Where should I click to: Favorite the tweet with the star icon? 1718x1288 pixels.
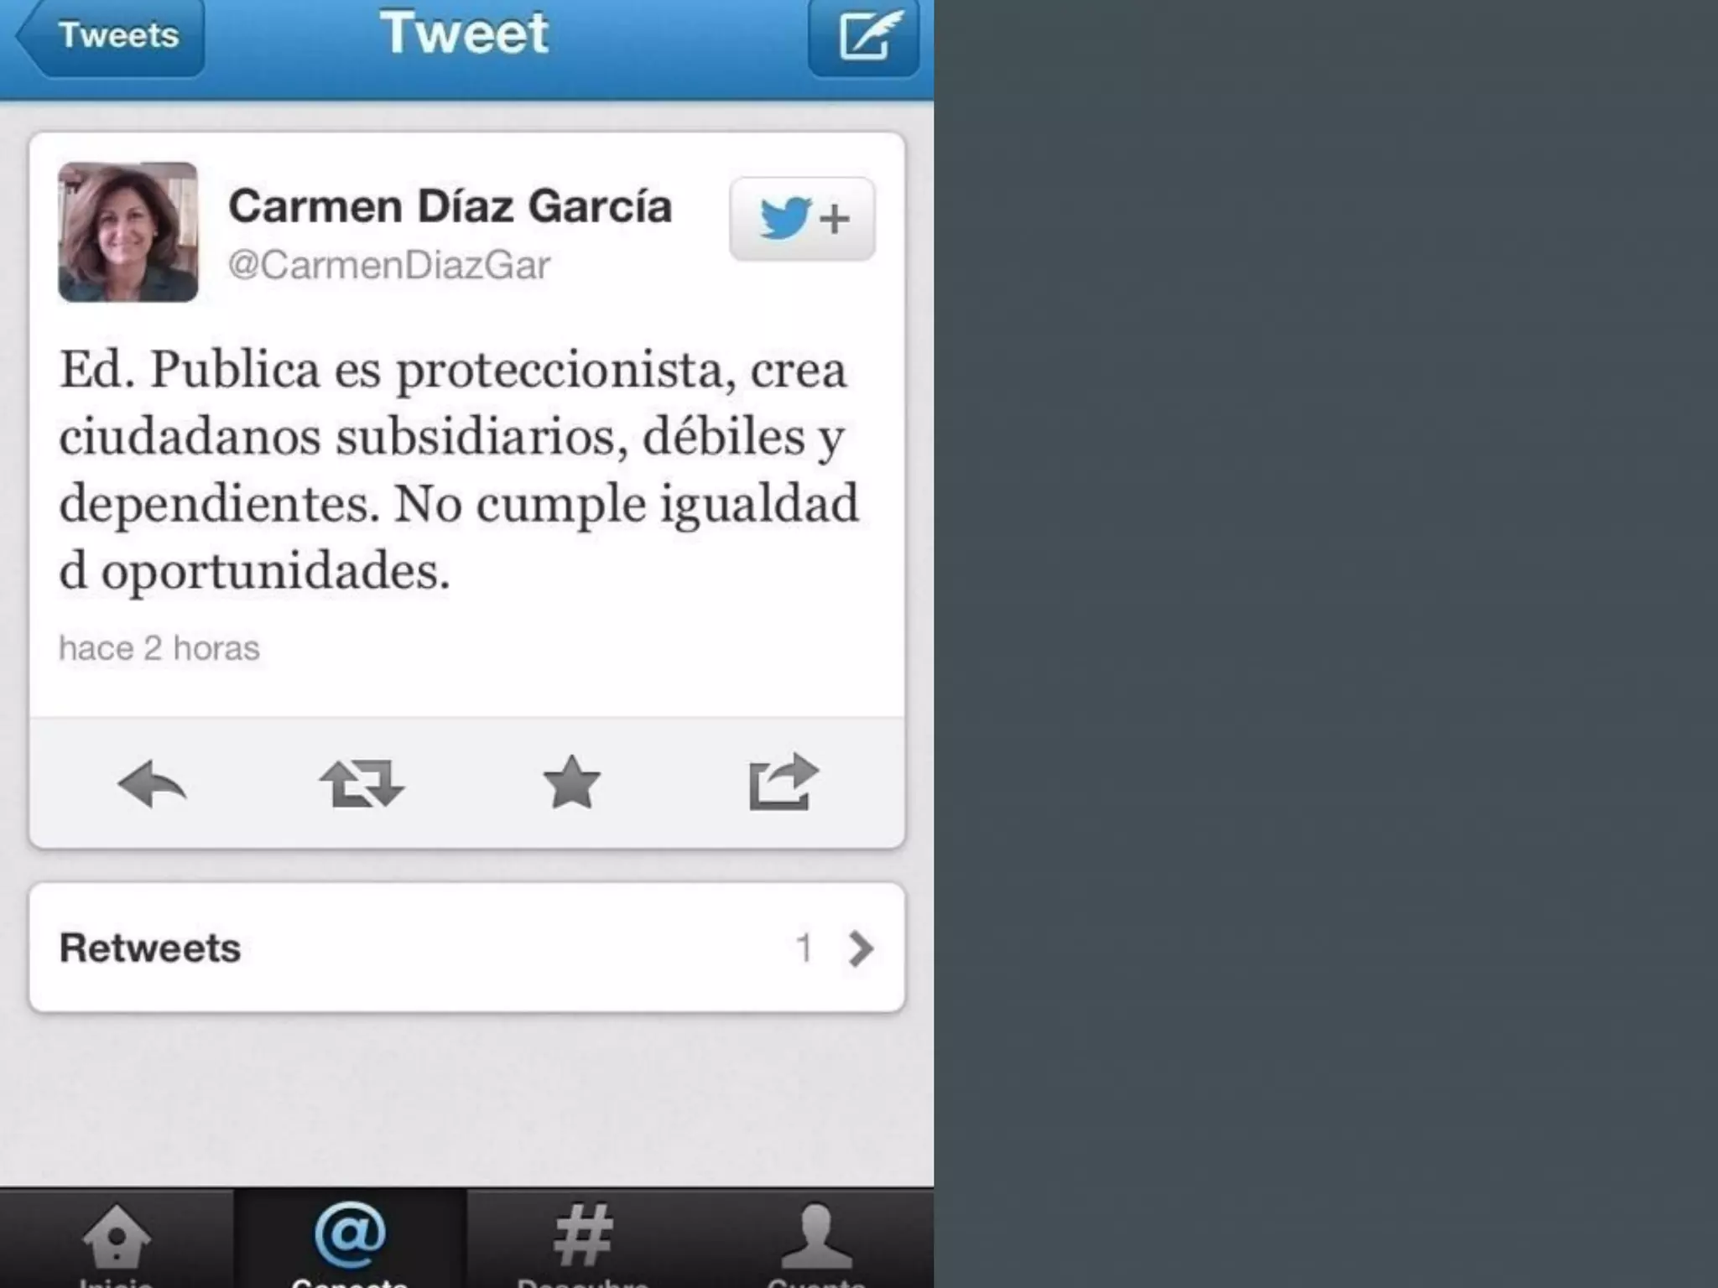click(x=571, y=782)
